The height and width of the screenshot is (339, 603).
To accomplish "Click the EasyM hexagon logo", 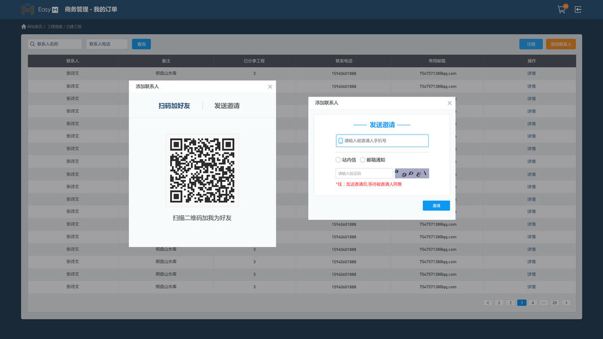I will pos(27,9).
